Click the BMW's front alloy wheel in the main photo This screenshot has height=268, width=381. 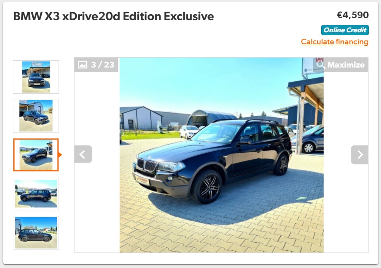click(x=207, y=187)
